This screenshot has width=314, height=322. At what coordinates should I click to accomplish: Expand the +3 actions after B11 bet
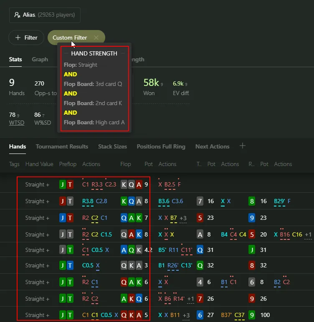point(186,315)
